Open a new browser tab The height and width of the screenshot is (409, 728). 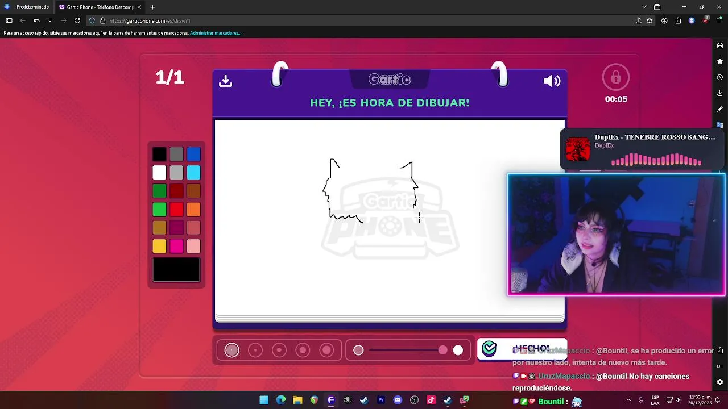pyautogui.click(x=152, y=7)
